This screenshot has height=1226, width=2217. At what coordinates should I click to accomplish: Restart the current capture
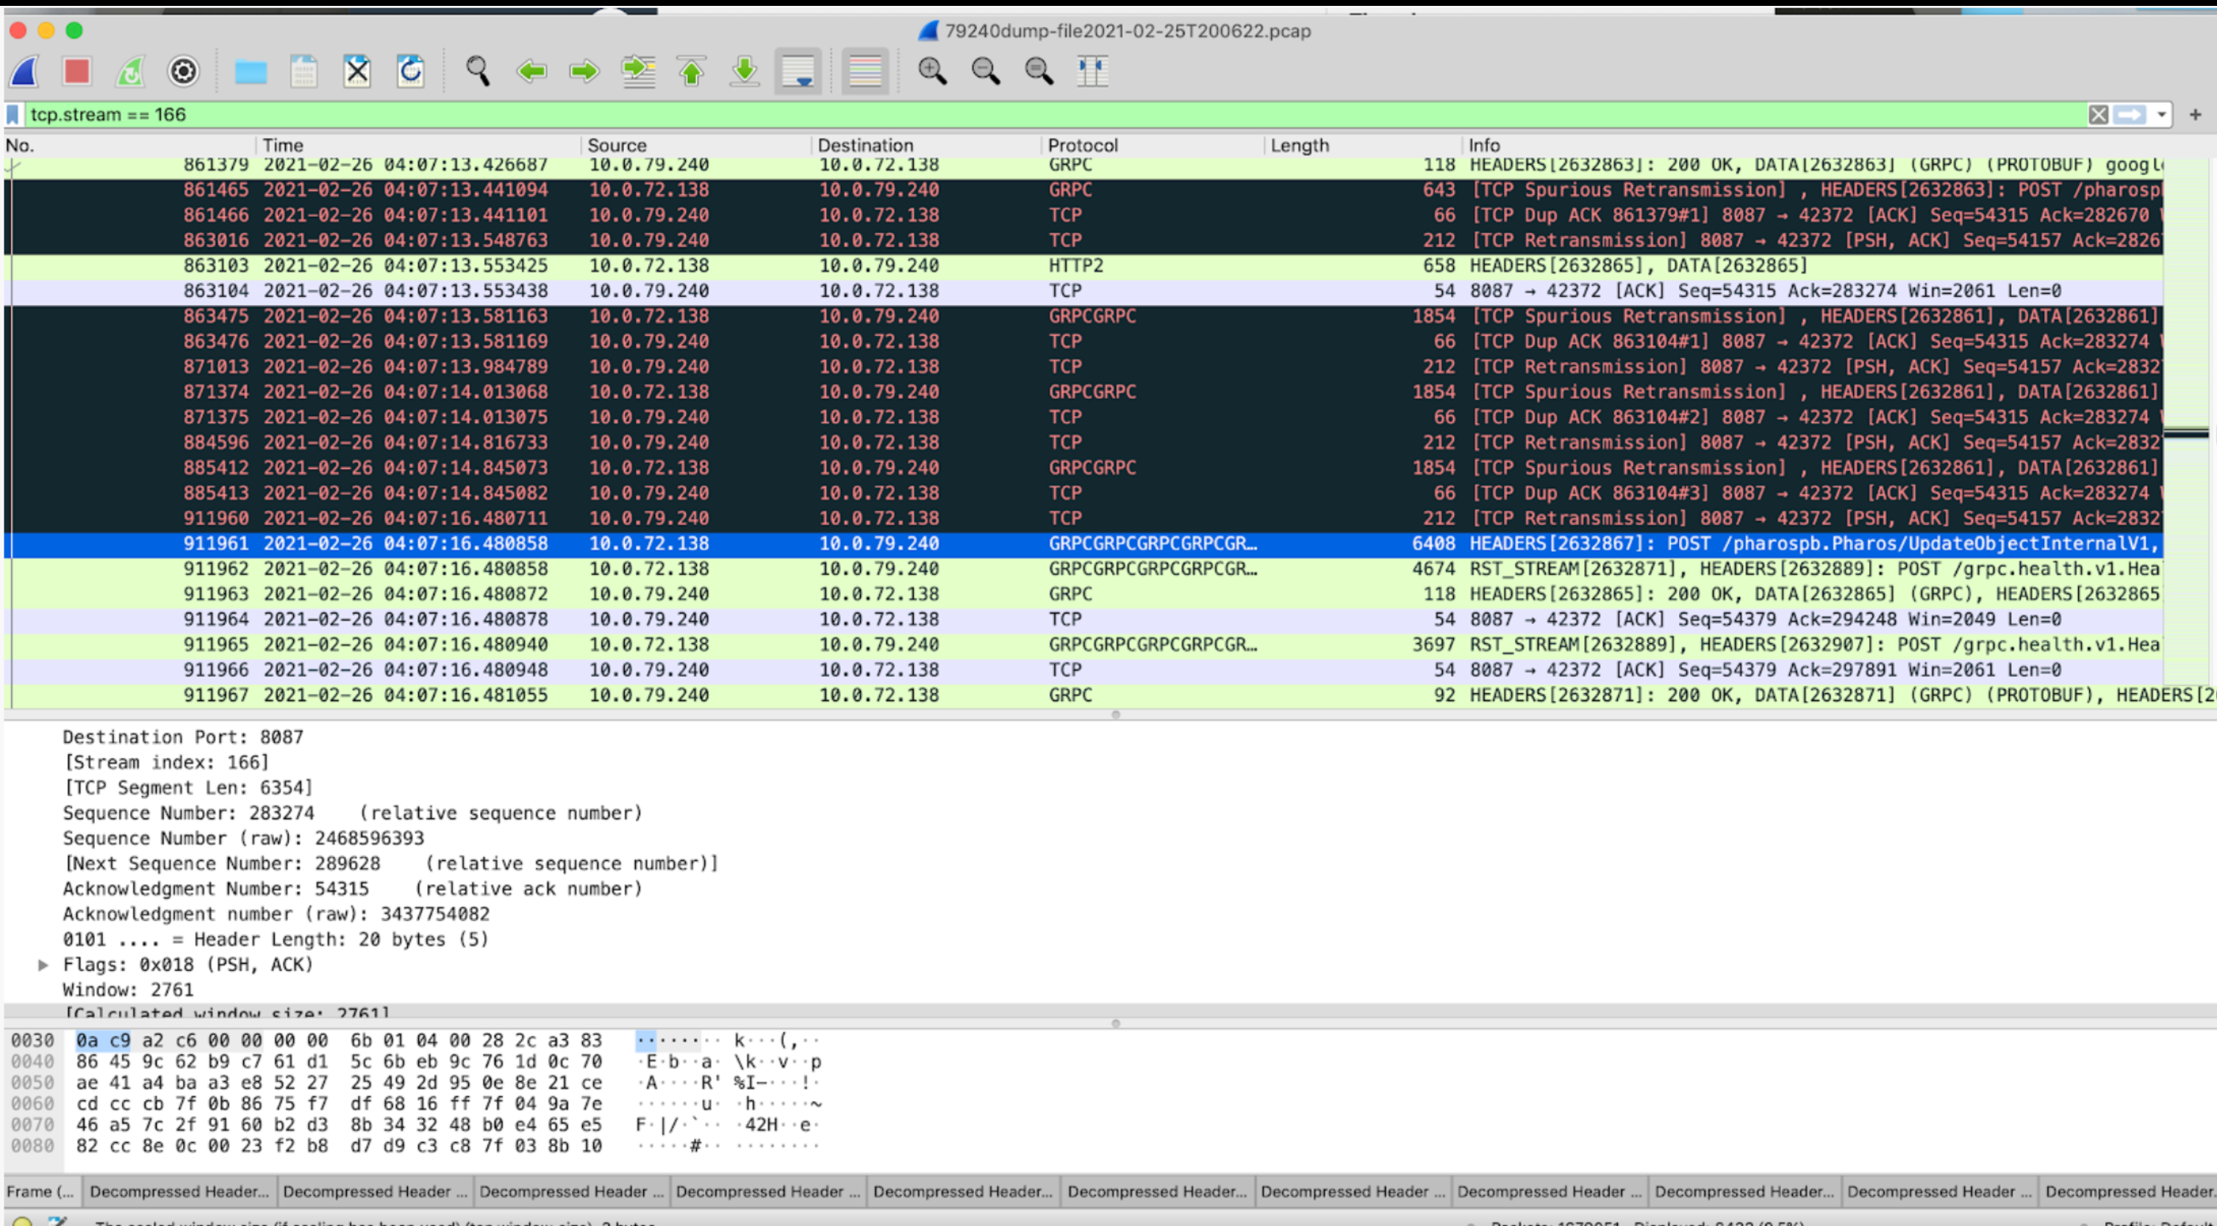pyautogui.click(x=130, y=71)
